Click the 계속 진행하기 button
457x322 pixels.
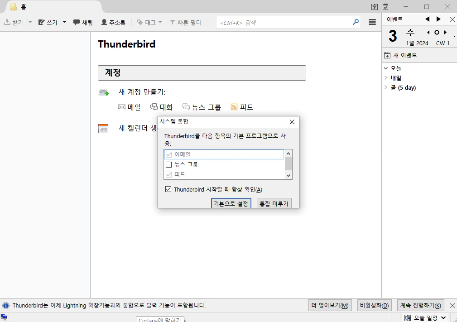[x=421, y=305]
